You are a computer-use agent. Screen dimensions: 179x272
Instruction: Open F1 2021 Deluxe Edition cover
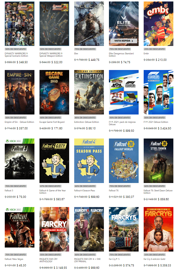[x=158, y=92]
